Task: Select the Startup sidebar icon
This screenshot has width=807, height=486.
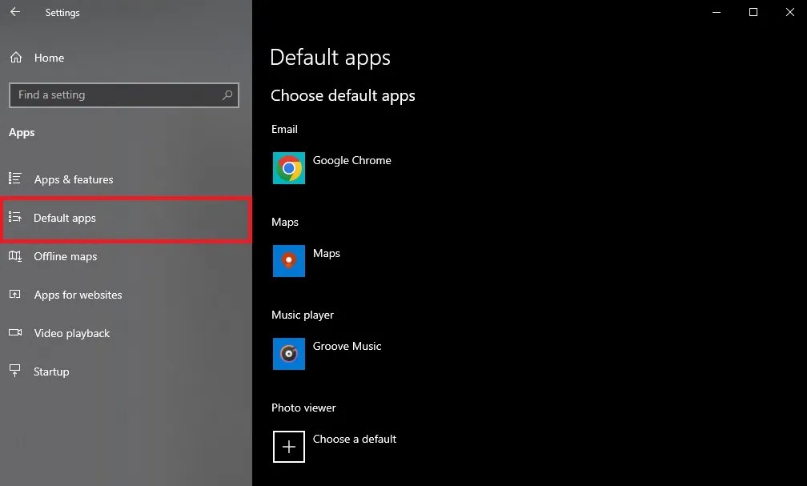Action: pos(16,372)
